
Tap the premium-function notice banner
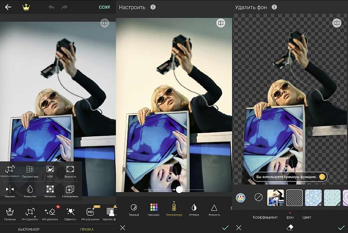coord(290,177)
